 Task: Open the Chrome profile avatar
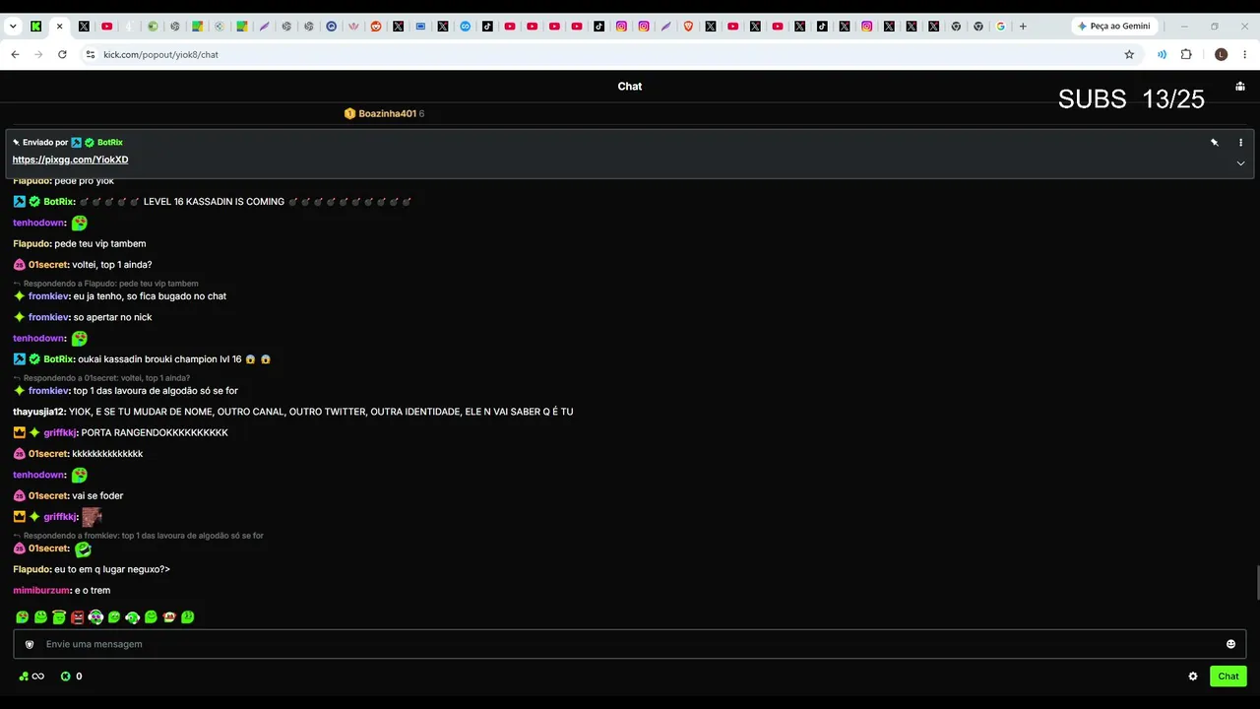(x=1221, y=55)
